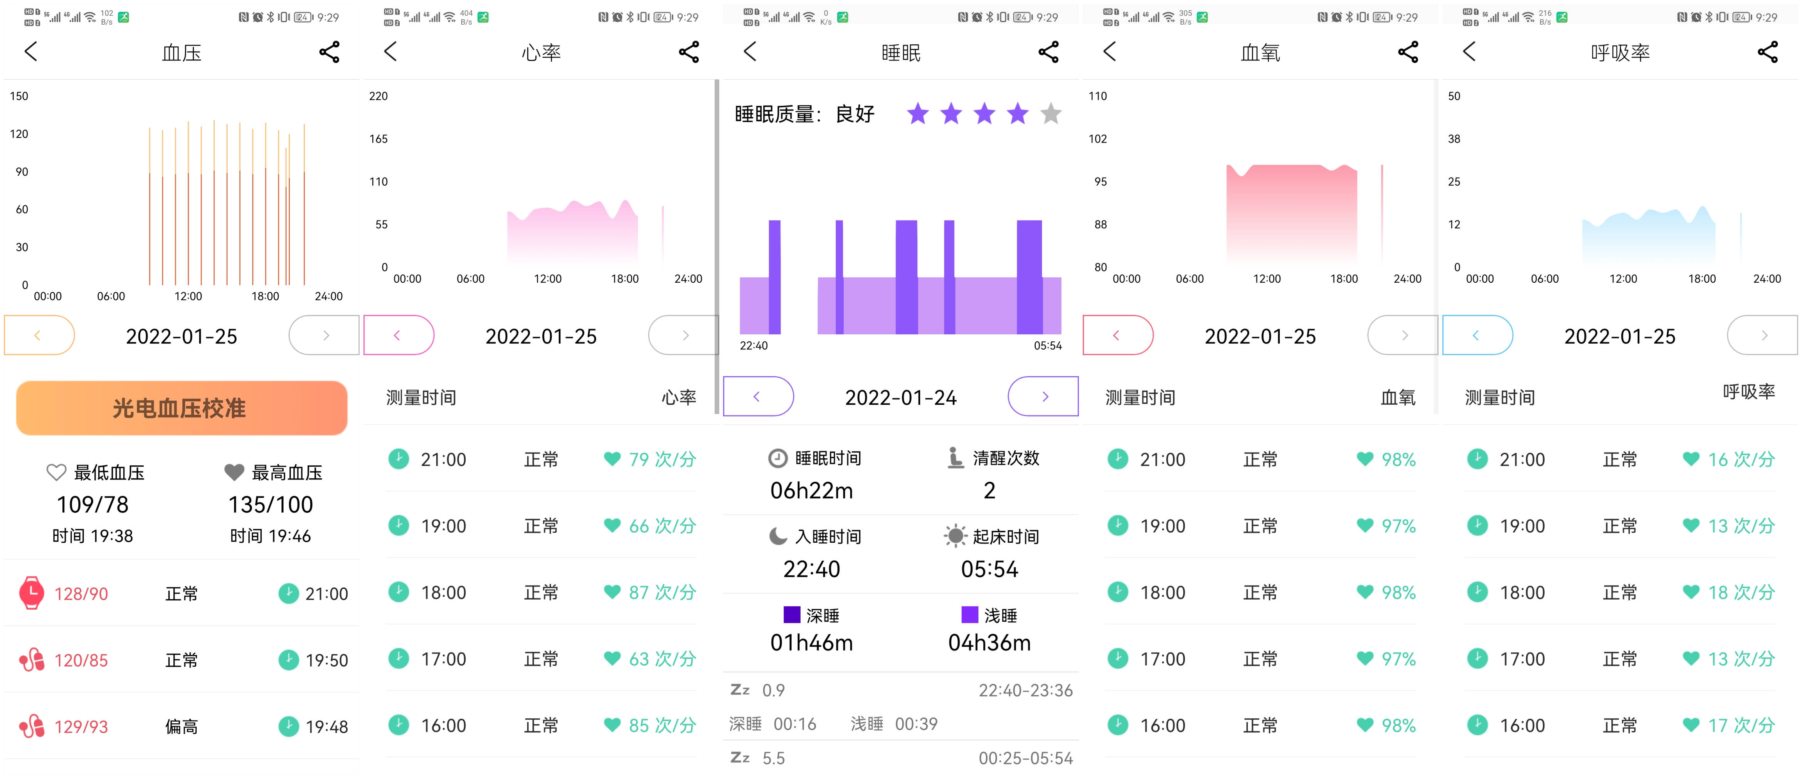1802x778 pixels.
Task: Show next day on blood oxygen screen
Action: click(1403, 335)
